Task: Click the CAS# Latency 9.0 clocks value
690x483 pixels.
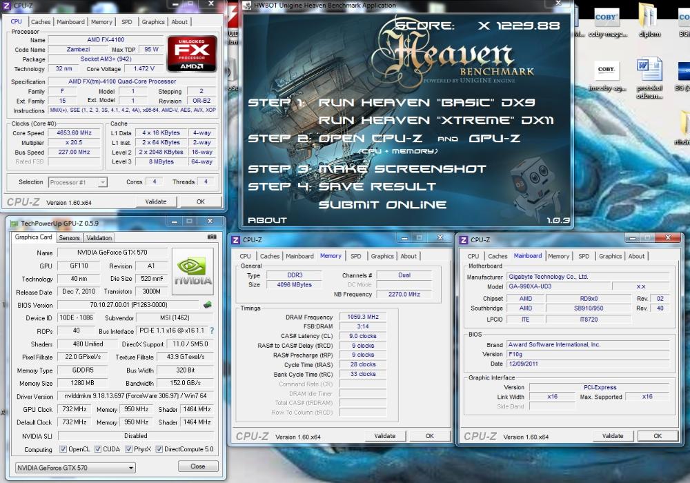Action: coord(363,336)
